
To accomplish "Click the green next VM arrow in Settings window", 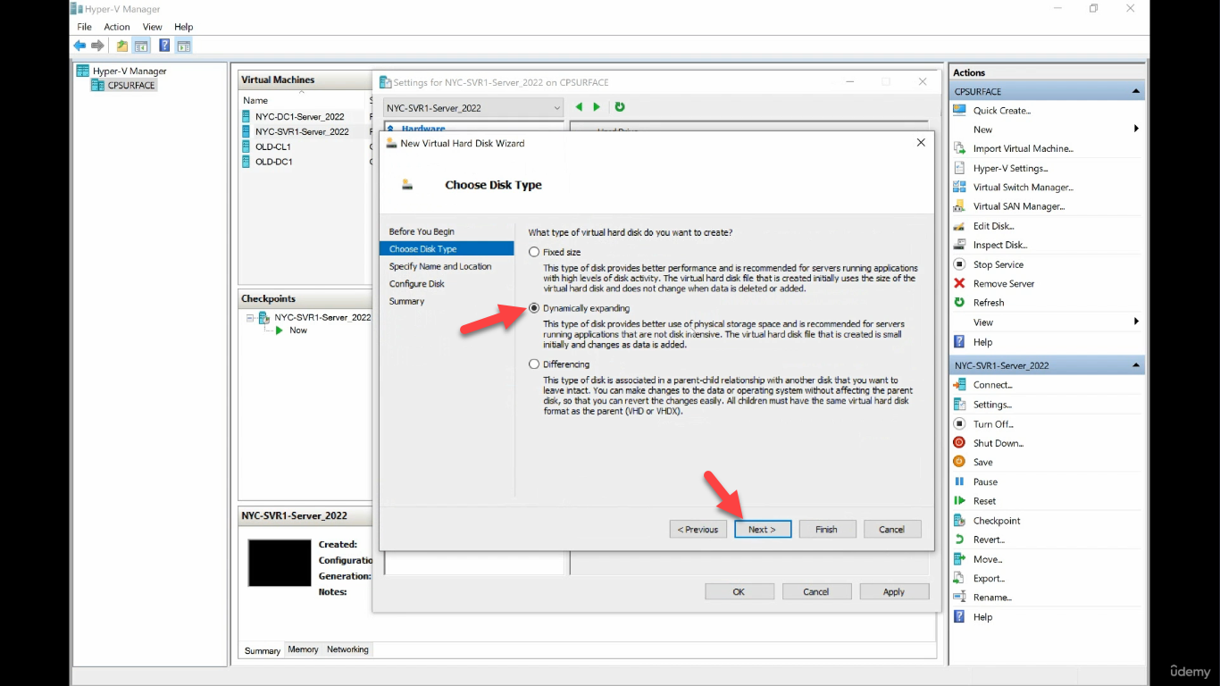I will [x=597, y=107].
